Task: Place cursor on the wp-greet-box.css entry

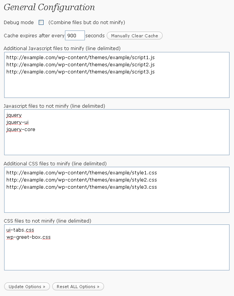Action: pyautogui.click(x=28, y=237)
